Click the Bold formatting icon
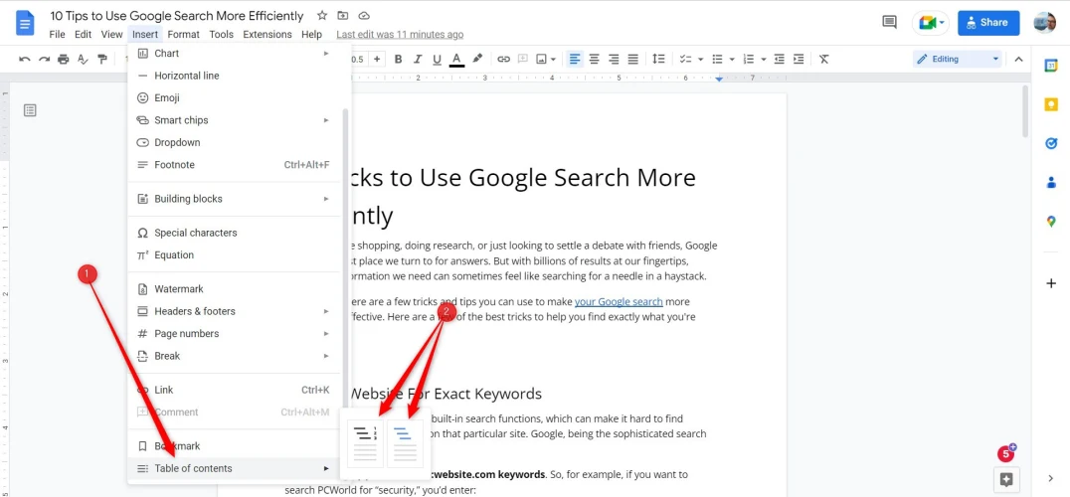The image size is (1070, 497). [398, 59]
